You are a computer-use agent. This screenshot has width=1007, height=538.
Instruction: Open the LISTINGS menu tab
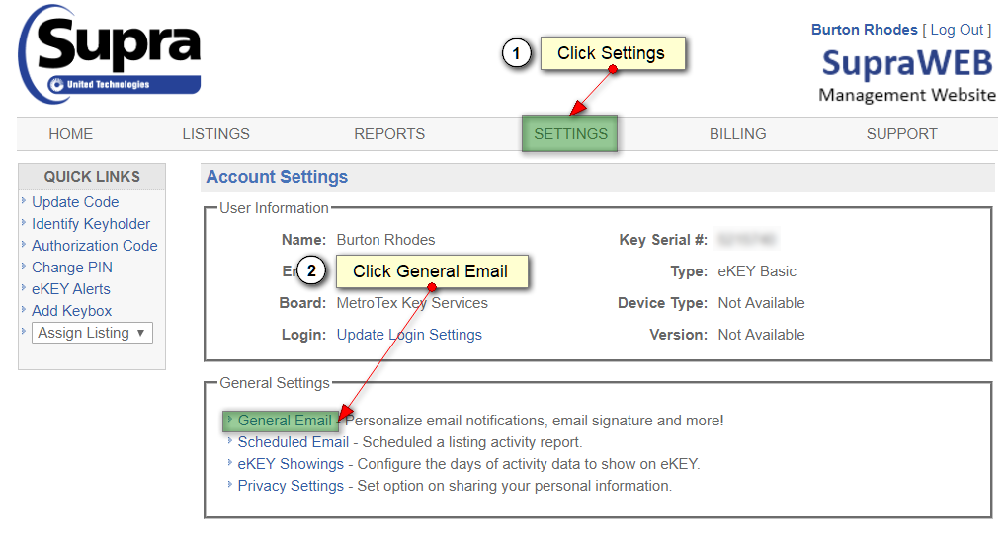click(215, 134)
